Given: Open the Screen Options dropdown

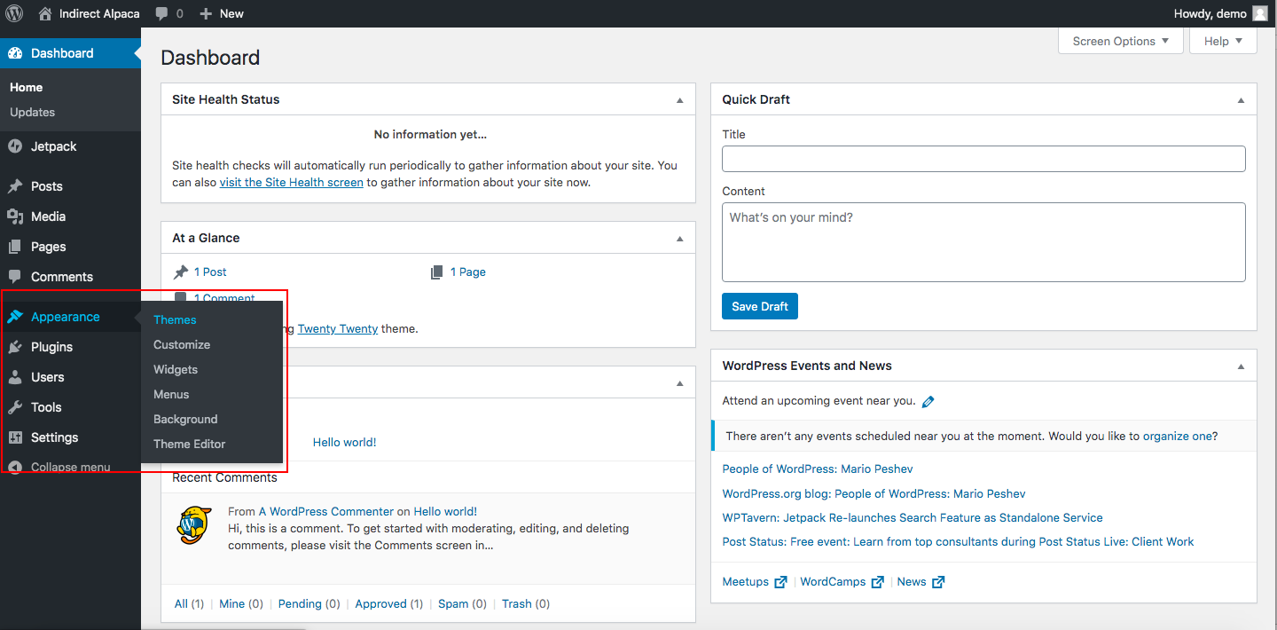Looking at the screenshot, I should tap(1121, 41).
